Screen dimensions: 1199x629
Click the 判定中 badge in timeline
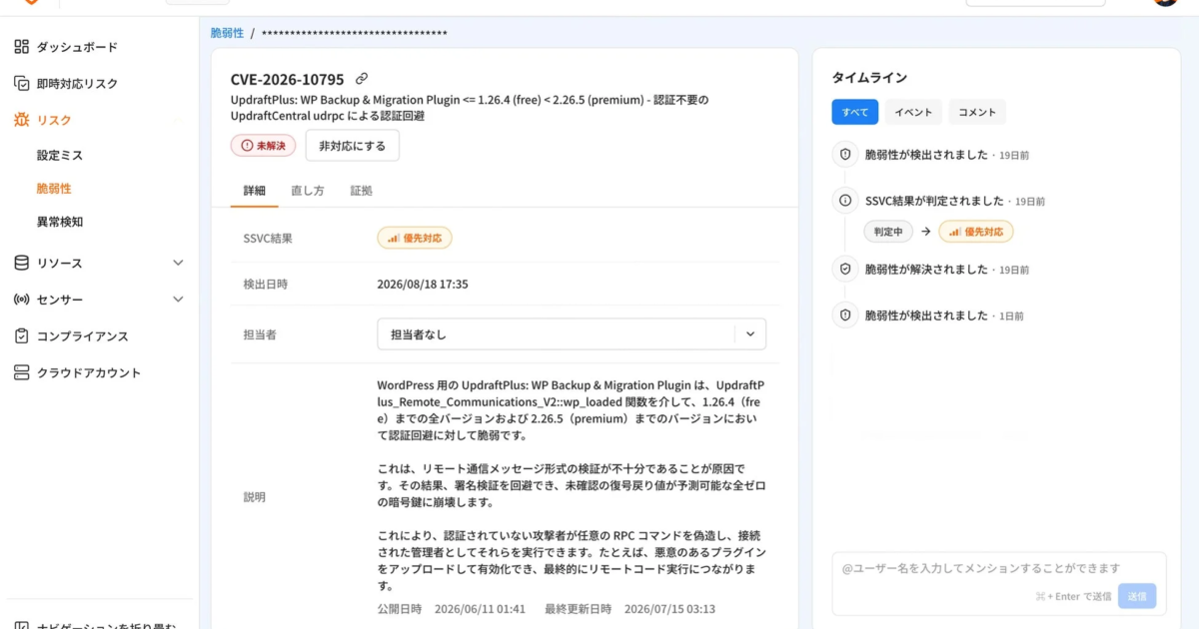click(x=888, y=232)
